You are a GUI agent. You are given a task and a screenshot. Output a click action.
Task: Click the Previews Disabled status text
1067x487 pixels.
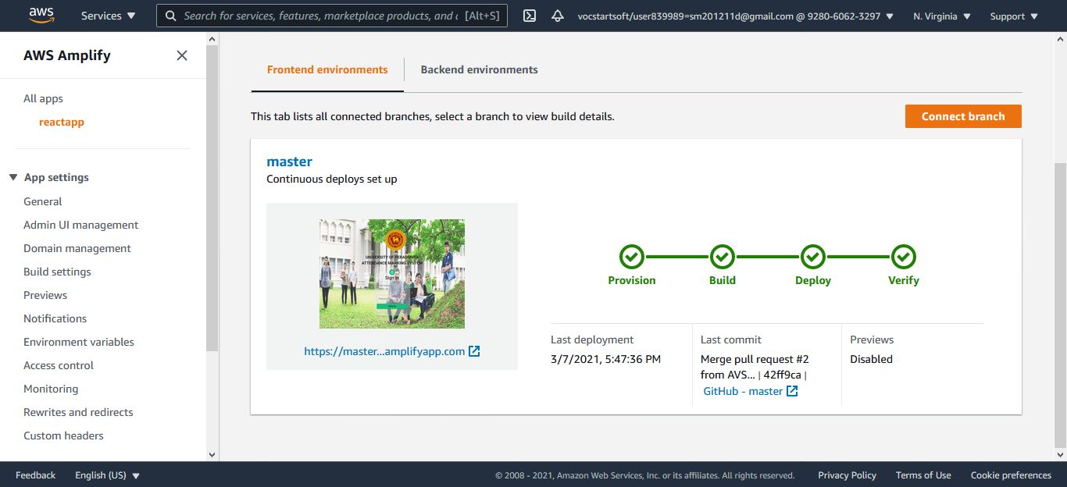click(871, 359)
